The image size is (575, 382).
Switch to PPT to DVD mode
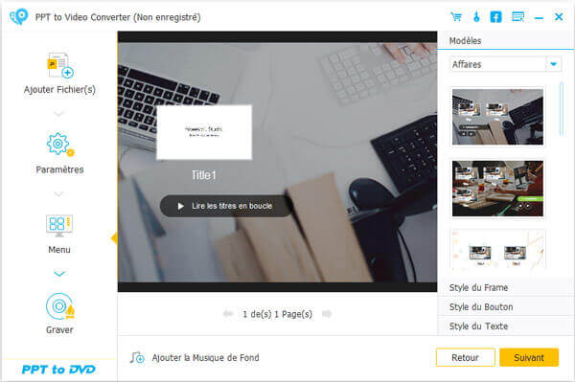click(x=58, y=370)
